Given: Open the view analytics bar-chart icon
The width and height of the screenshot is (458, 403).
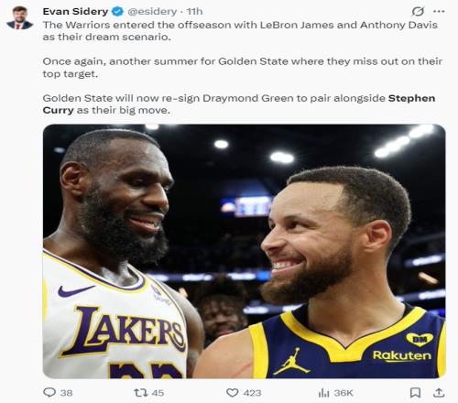Looking at the screenshot, I should pyautogui.click(x=323, y=393).
